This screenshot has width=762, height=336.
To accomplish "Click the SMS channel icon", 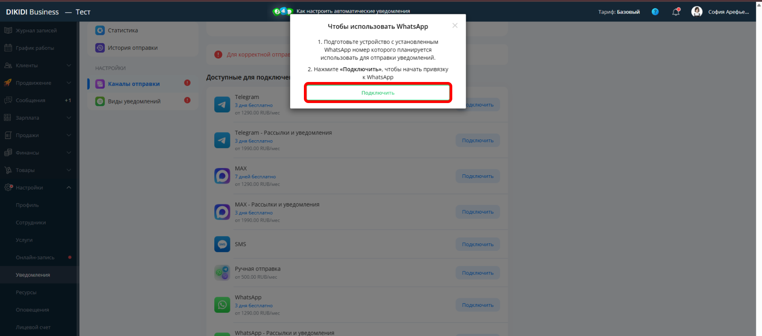I will pyautogui.click(x=222, y=244).
